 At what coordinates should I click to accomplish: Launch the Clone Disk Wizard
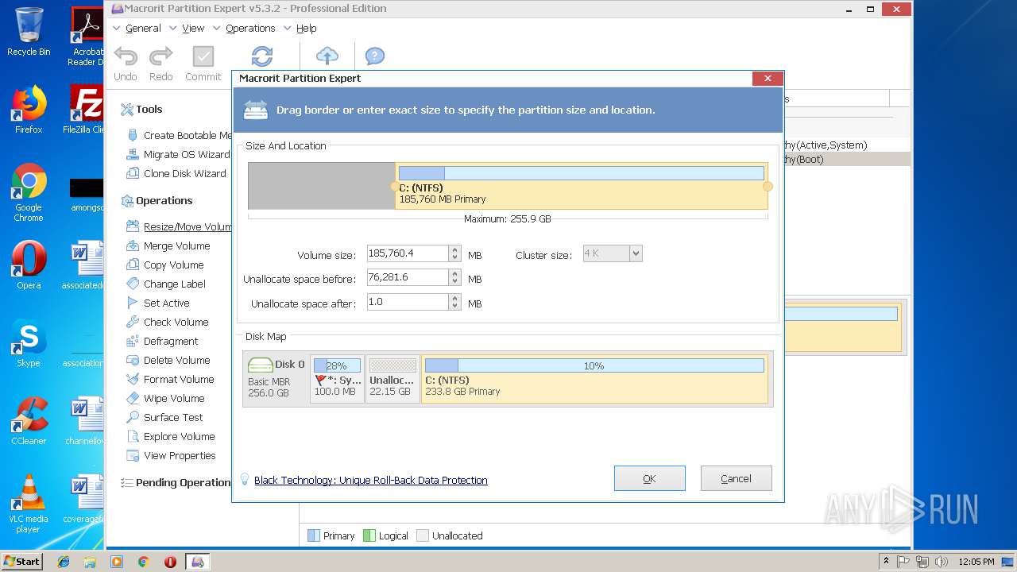point(176,173)
